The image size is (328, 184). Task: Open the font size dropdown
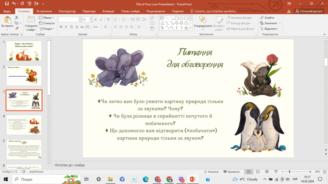tap(91, 20)
